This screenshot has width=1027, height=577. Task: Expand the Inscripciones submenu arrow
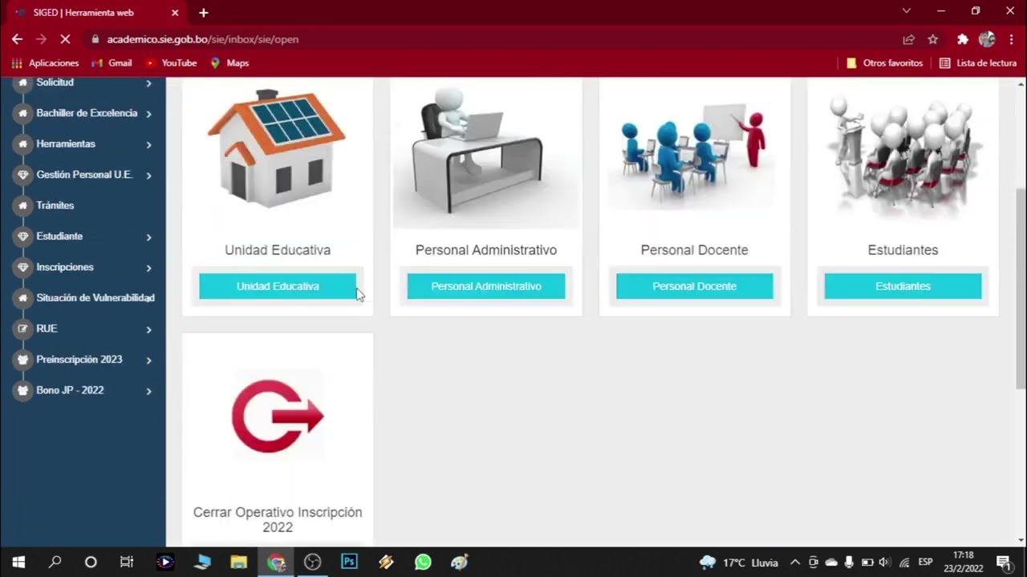point(148,268)
